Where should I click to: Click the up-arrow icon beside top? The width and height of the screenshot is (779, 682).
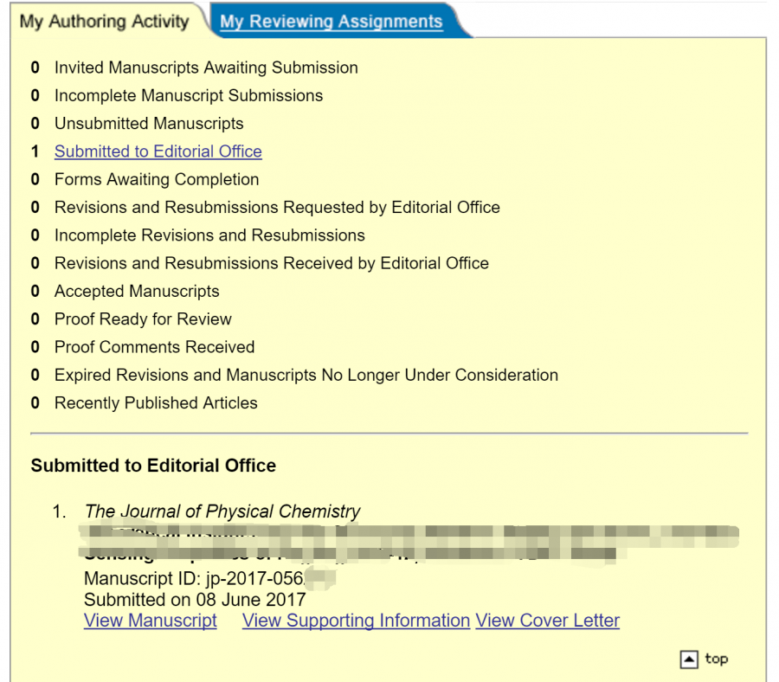pos(689,659)
